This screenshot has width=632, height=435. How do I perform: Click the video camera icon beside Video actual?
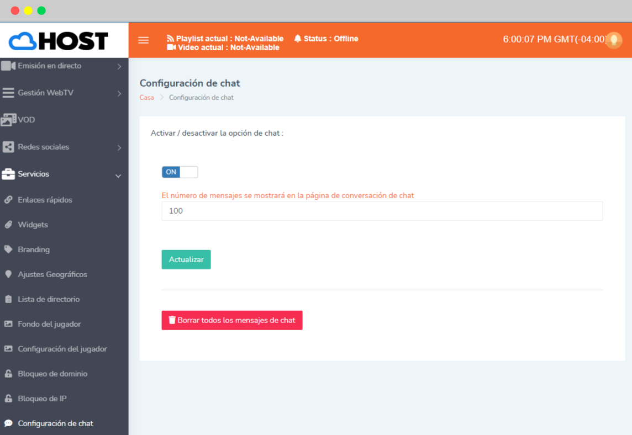pyautogui.click(x=171, y=47)
